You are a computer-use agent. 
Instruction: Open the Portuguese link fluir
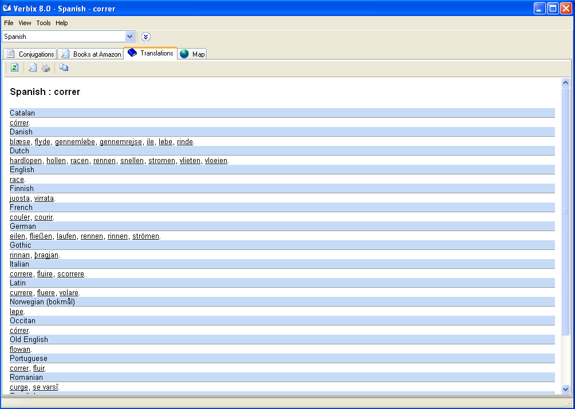click(39, 368)
